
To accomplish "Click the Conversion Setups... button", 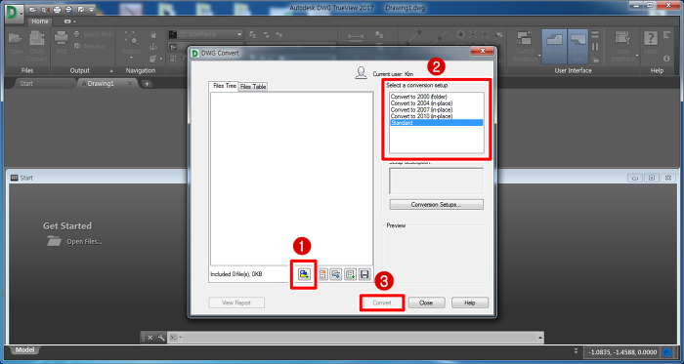I will click(x=436, y=204).
